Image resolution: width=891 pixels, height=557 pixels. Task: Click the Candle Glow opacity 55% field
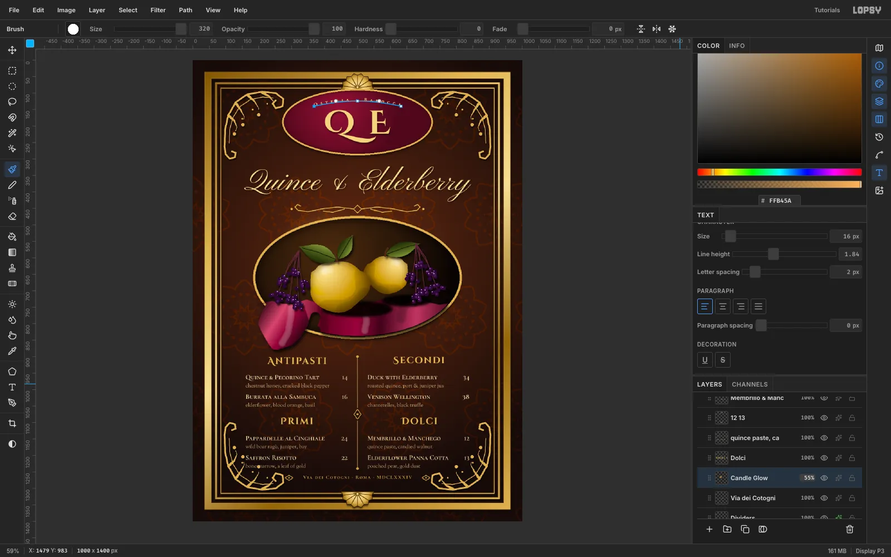[x=808, y=478]
